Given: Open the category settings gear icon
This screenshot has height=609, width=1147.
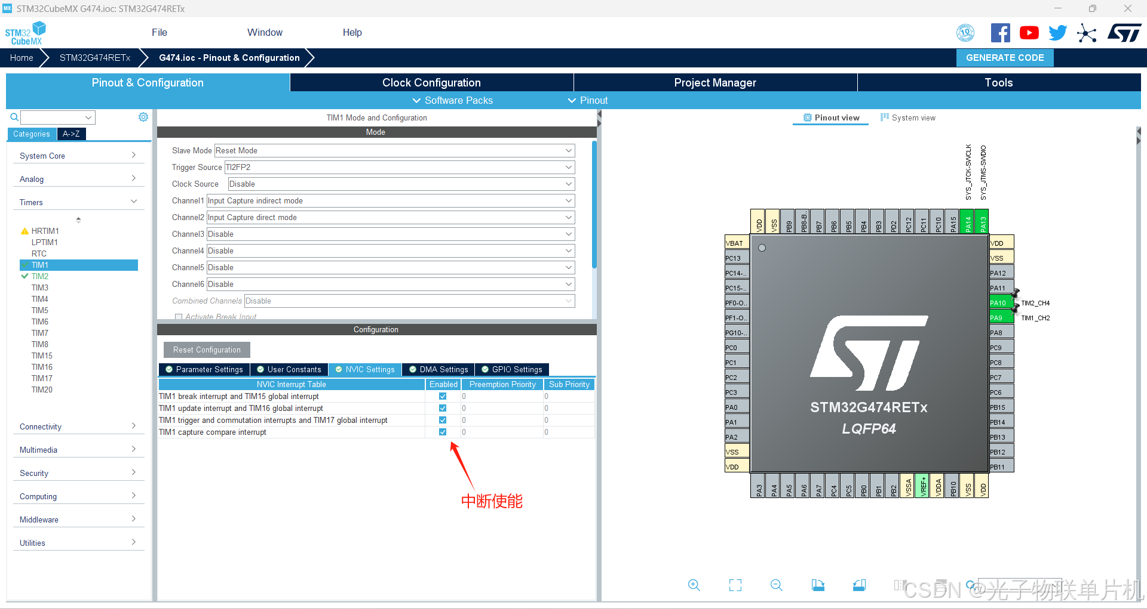Looking at the screenshot, I should coord(143,117).
